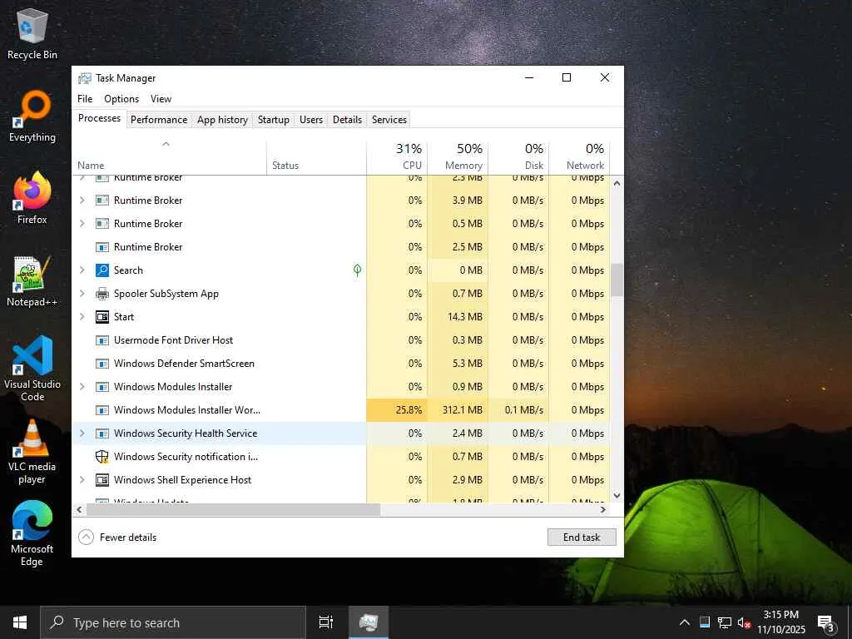This screenshot has width=852, height=639.
Task: Sort processes by Network column
Action: 579,157
